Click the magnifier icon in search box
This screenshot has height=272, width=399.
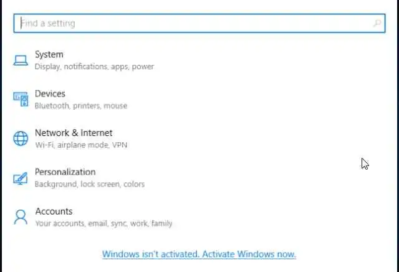(x=377, y=23)
